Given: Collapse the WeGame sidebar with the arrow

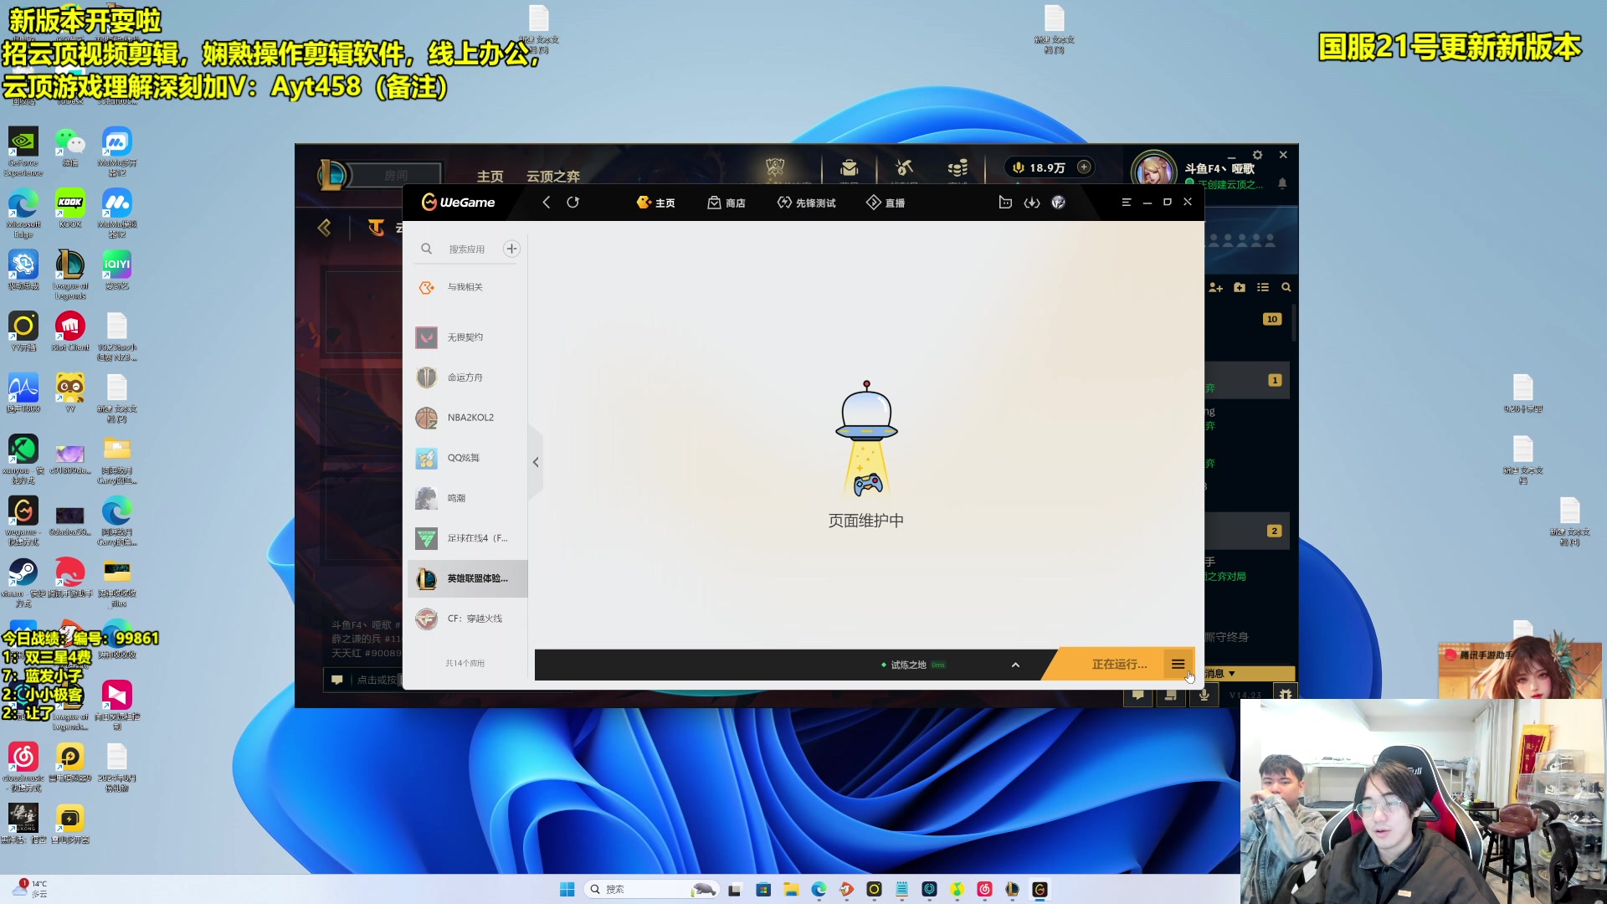Looking at the screenshot, I should pos(536,462).
